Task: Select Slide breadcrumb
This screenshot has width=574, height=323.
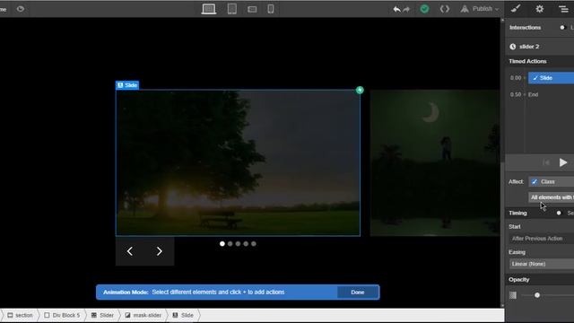Action: 183,315
